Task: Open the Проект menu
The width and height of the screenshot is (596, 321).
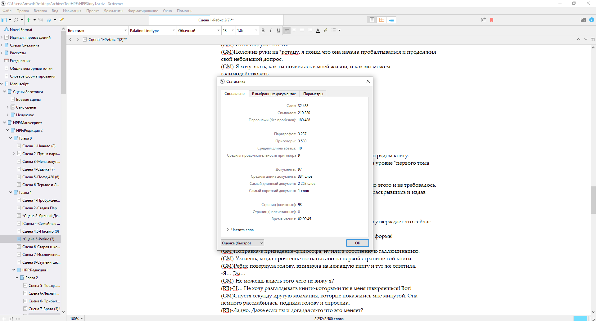Action: click(93, 11)
